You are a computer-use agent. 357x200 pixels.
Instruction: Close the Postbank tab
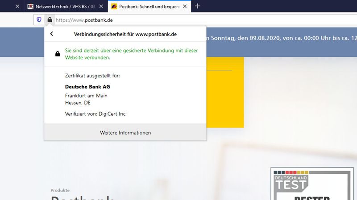[x=185, y=6]
